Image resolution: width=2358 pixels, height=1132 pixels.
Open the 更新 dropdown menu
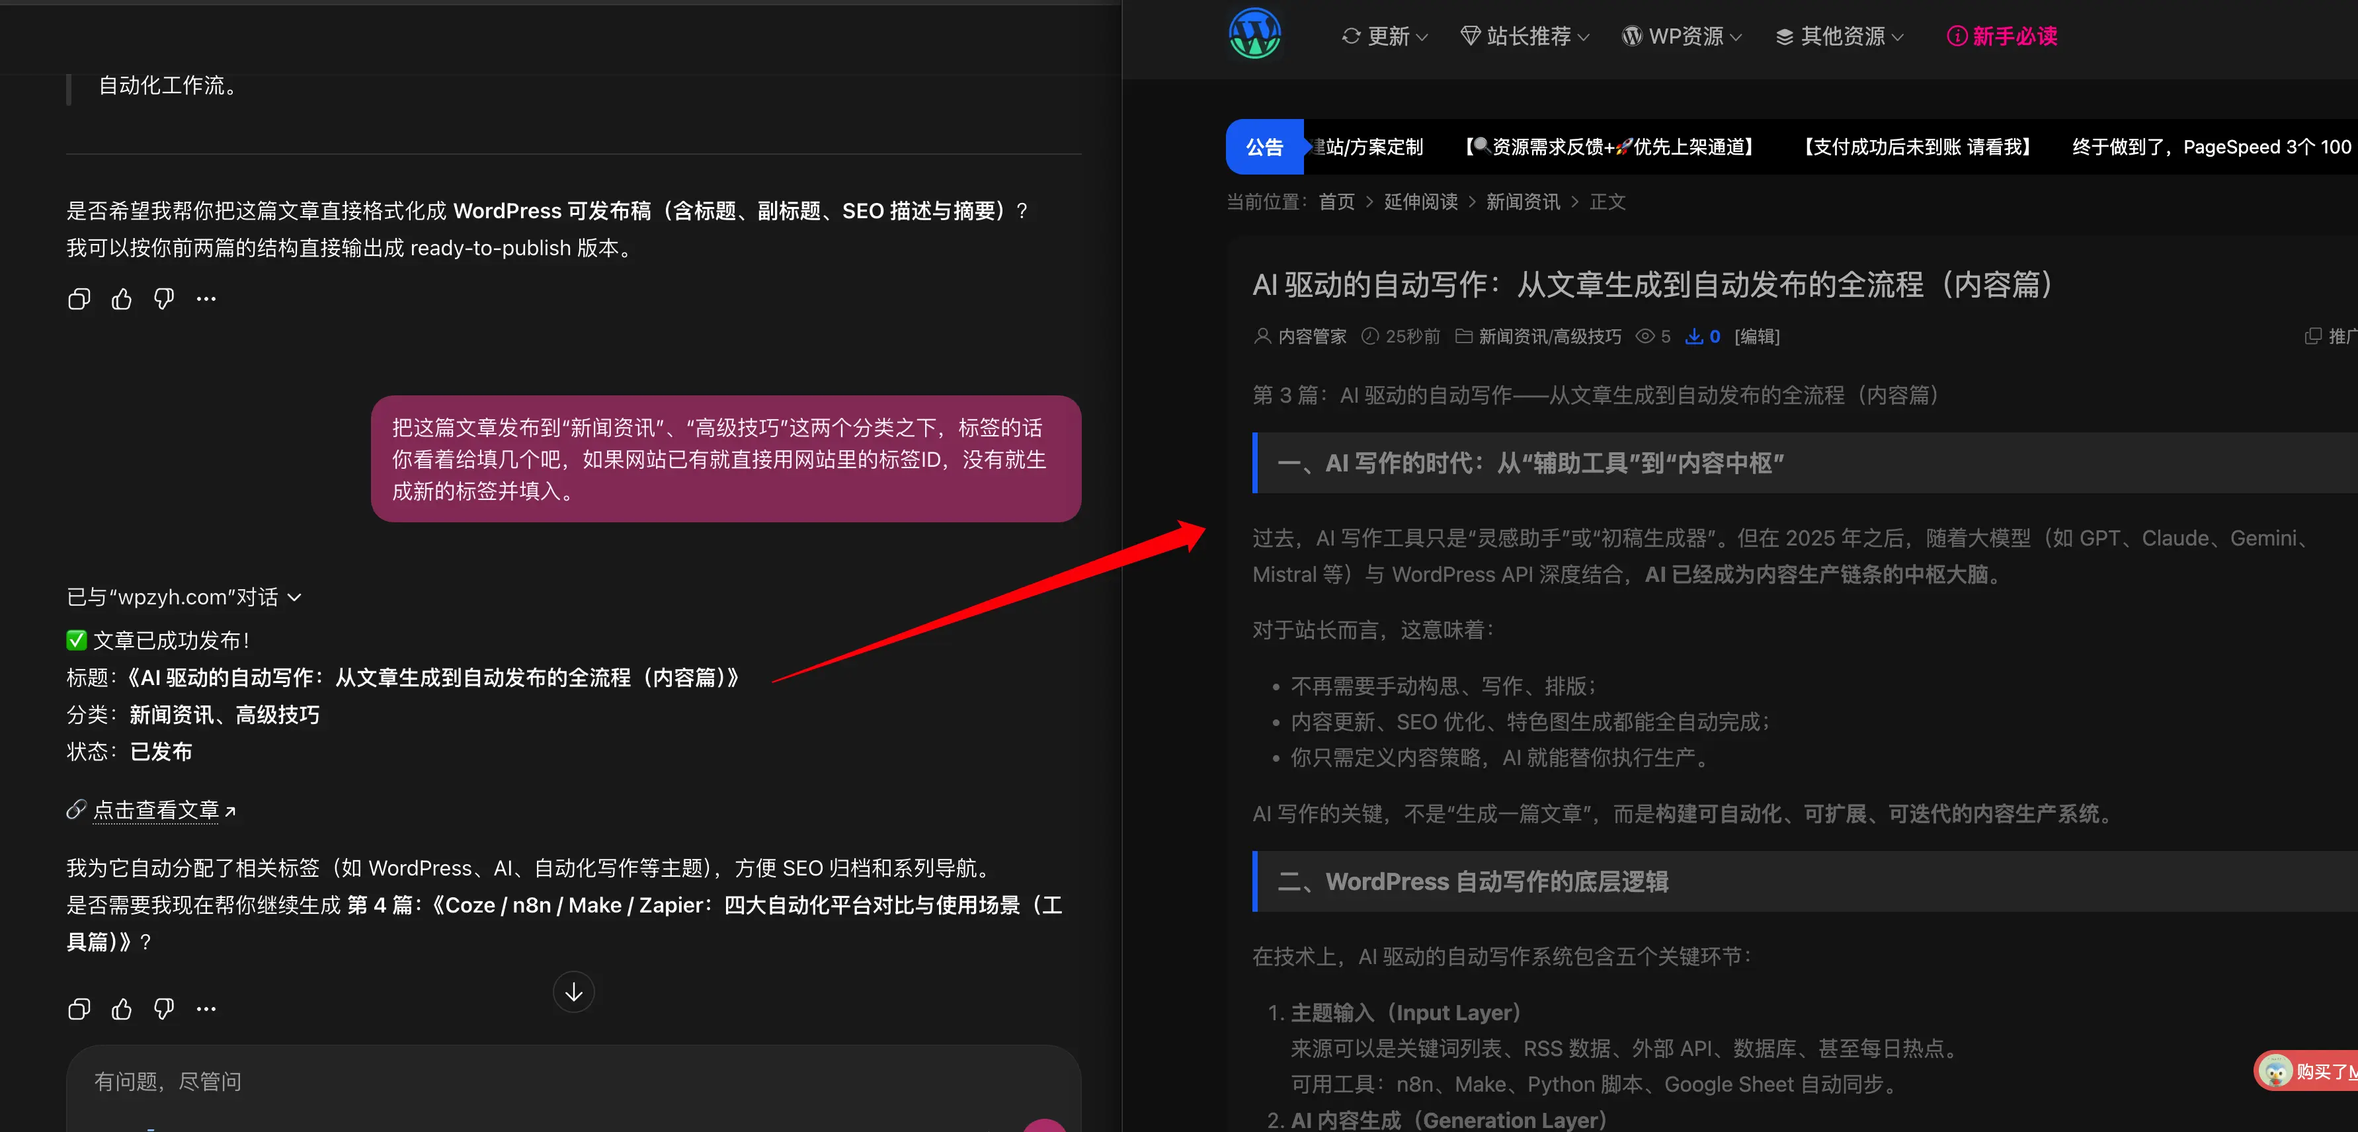tap(1385, 36)
